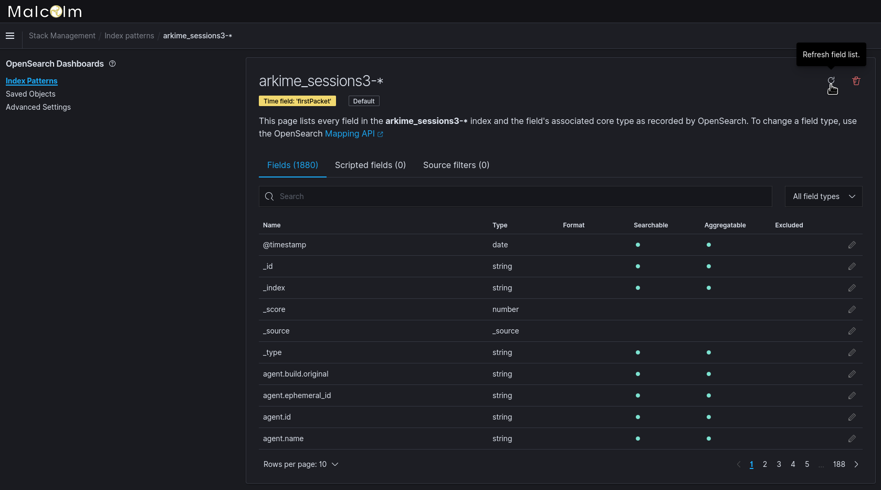Image resolution: width=881 pixels, height=490 pixels.
Task: Open Advanced Settings in sidebar
Action: [x=38, y=107]
